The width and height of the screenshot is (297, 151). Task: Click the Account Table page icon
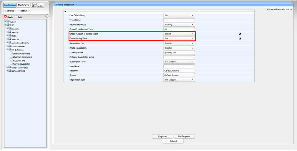[x=11, y=60]
